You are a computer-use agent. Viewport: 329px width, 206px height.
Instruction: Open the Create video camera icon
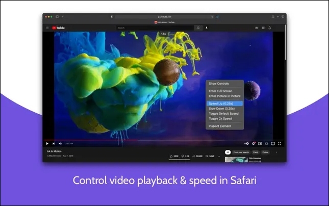(257, 28)
